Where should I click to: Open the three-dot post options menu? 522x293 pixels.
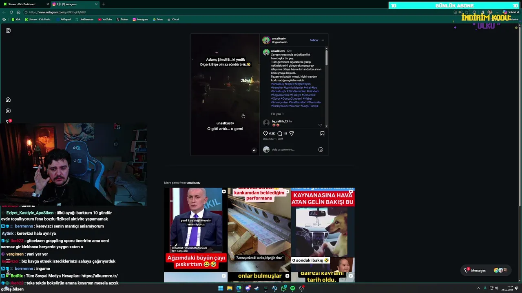point(322,40)
